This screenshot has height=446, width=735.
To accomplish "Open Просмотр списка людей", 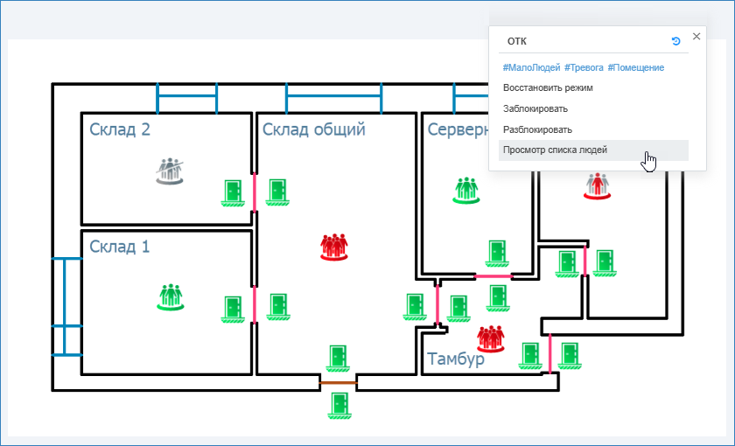I will point(555,150).
